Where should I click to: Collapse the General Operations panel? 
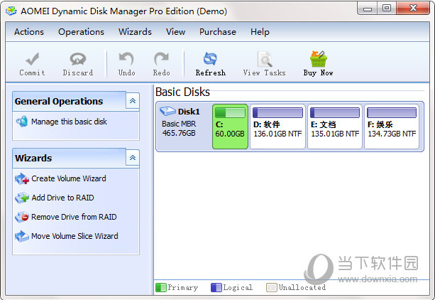[x=133, y=101]
